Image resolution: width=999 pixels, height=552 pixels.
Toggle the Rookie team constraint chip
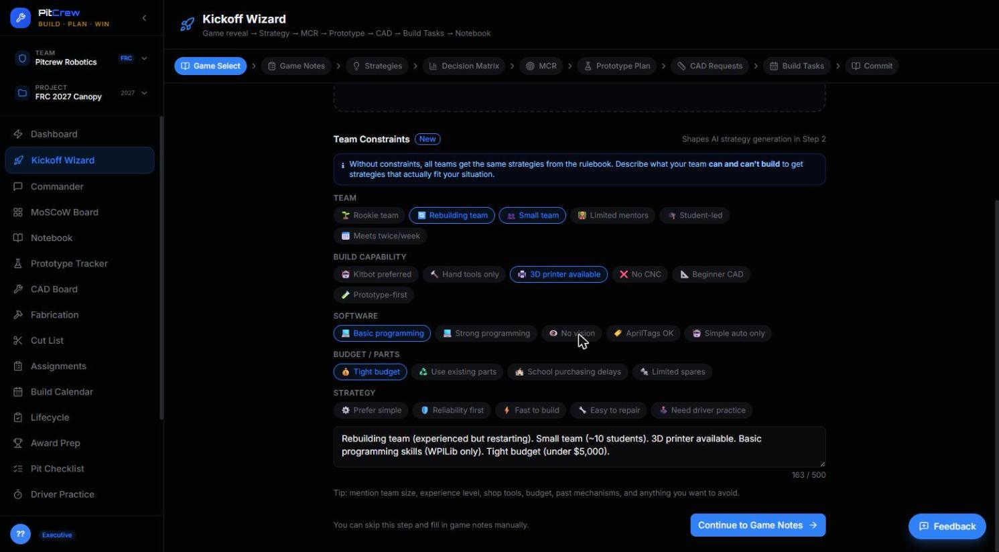[x=369, y=215]
